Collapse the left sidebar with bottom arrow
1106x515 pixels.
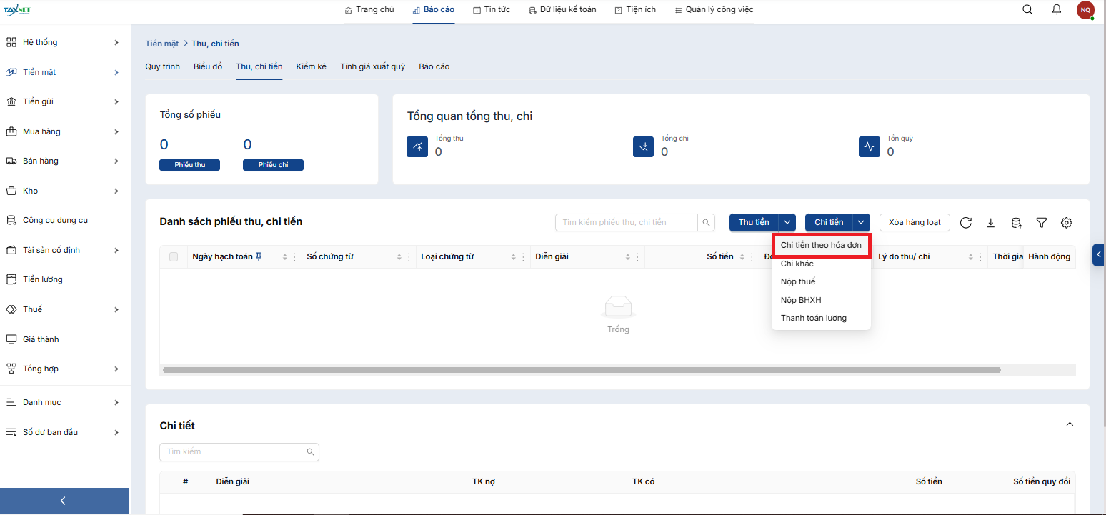pos(64,501)
